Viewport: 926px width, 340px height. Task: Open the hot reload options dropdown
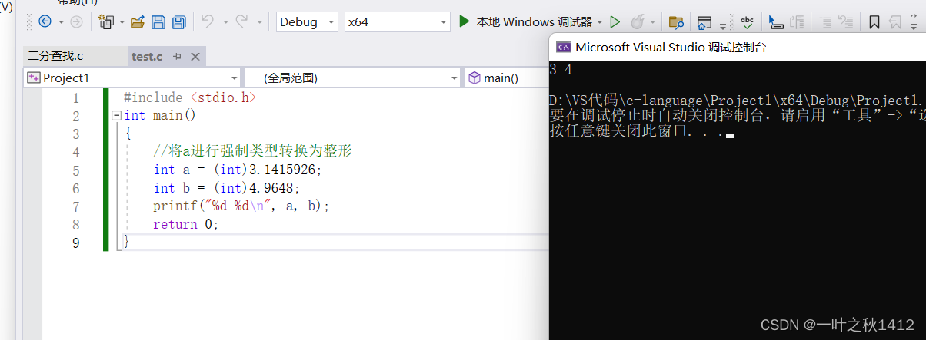653,22
